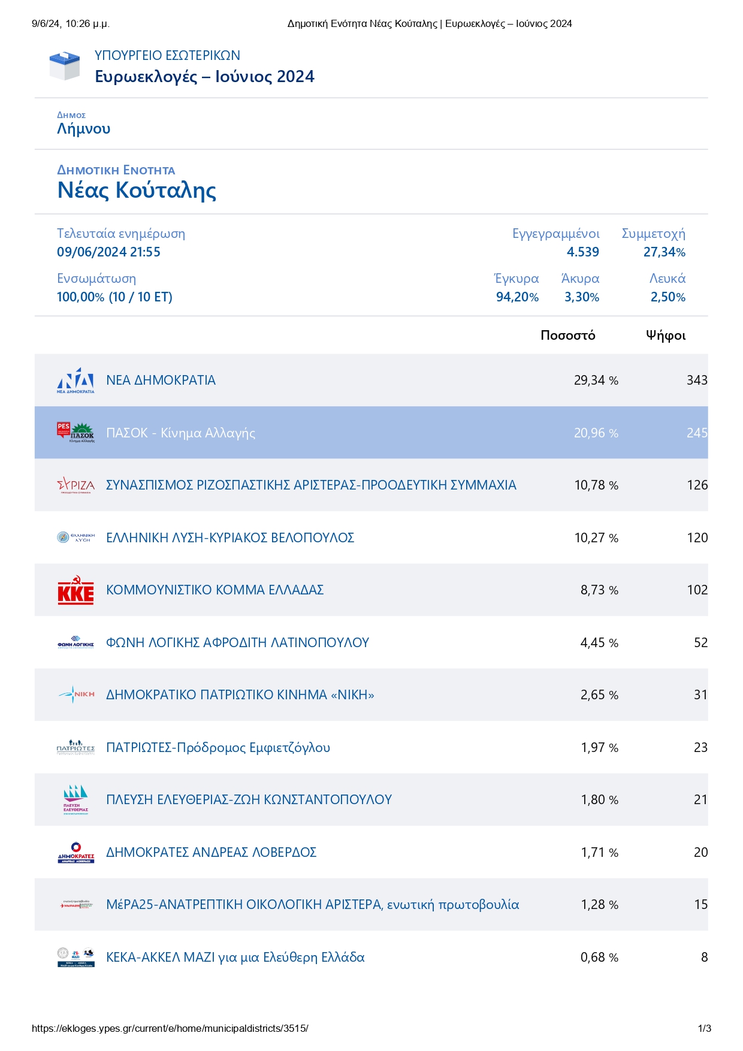Click the Nea Dimokratia party logo

(75, 380)
